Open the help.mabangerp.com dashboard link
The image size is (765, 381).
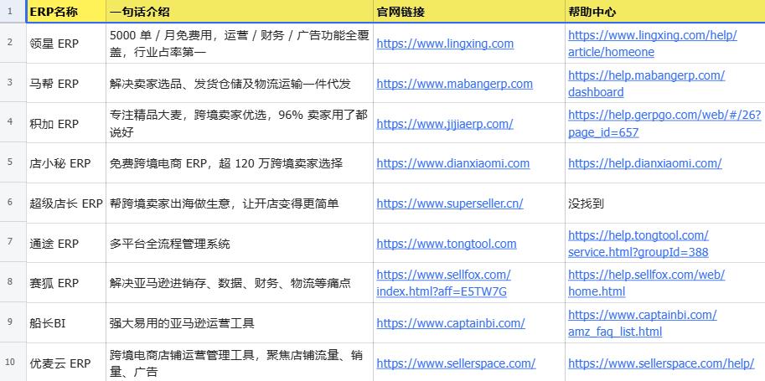point(647,84)
